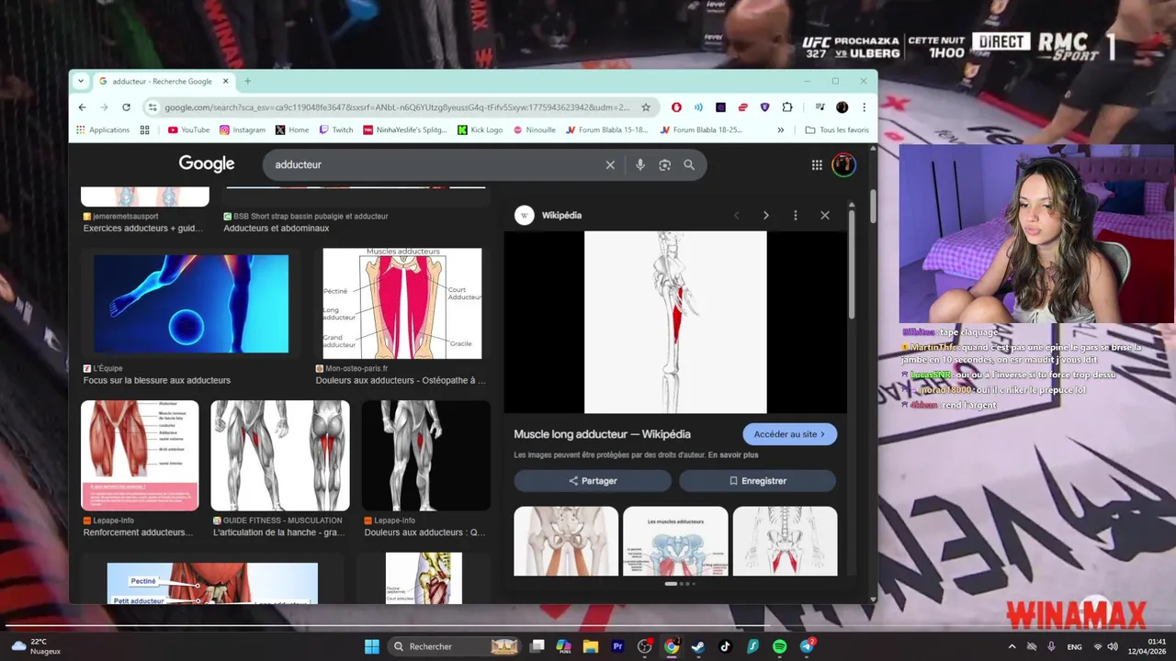Viewport: 1176px width, 661px height.
Task: Open volume control in system tray
Action: click(1113, 646)
